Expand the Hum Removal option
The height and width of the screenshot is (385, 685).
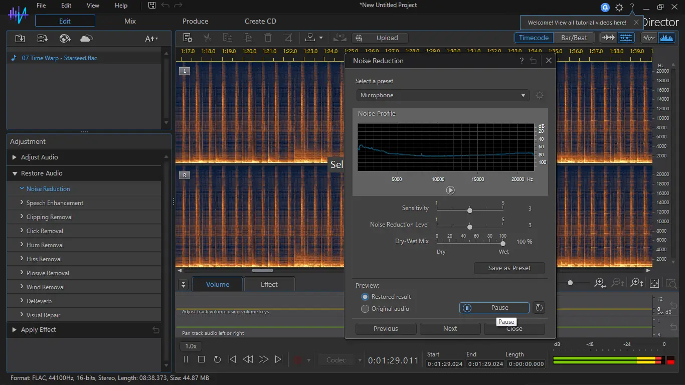click(45, 245)
